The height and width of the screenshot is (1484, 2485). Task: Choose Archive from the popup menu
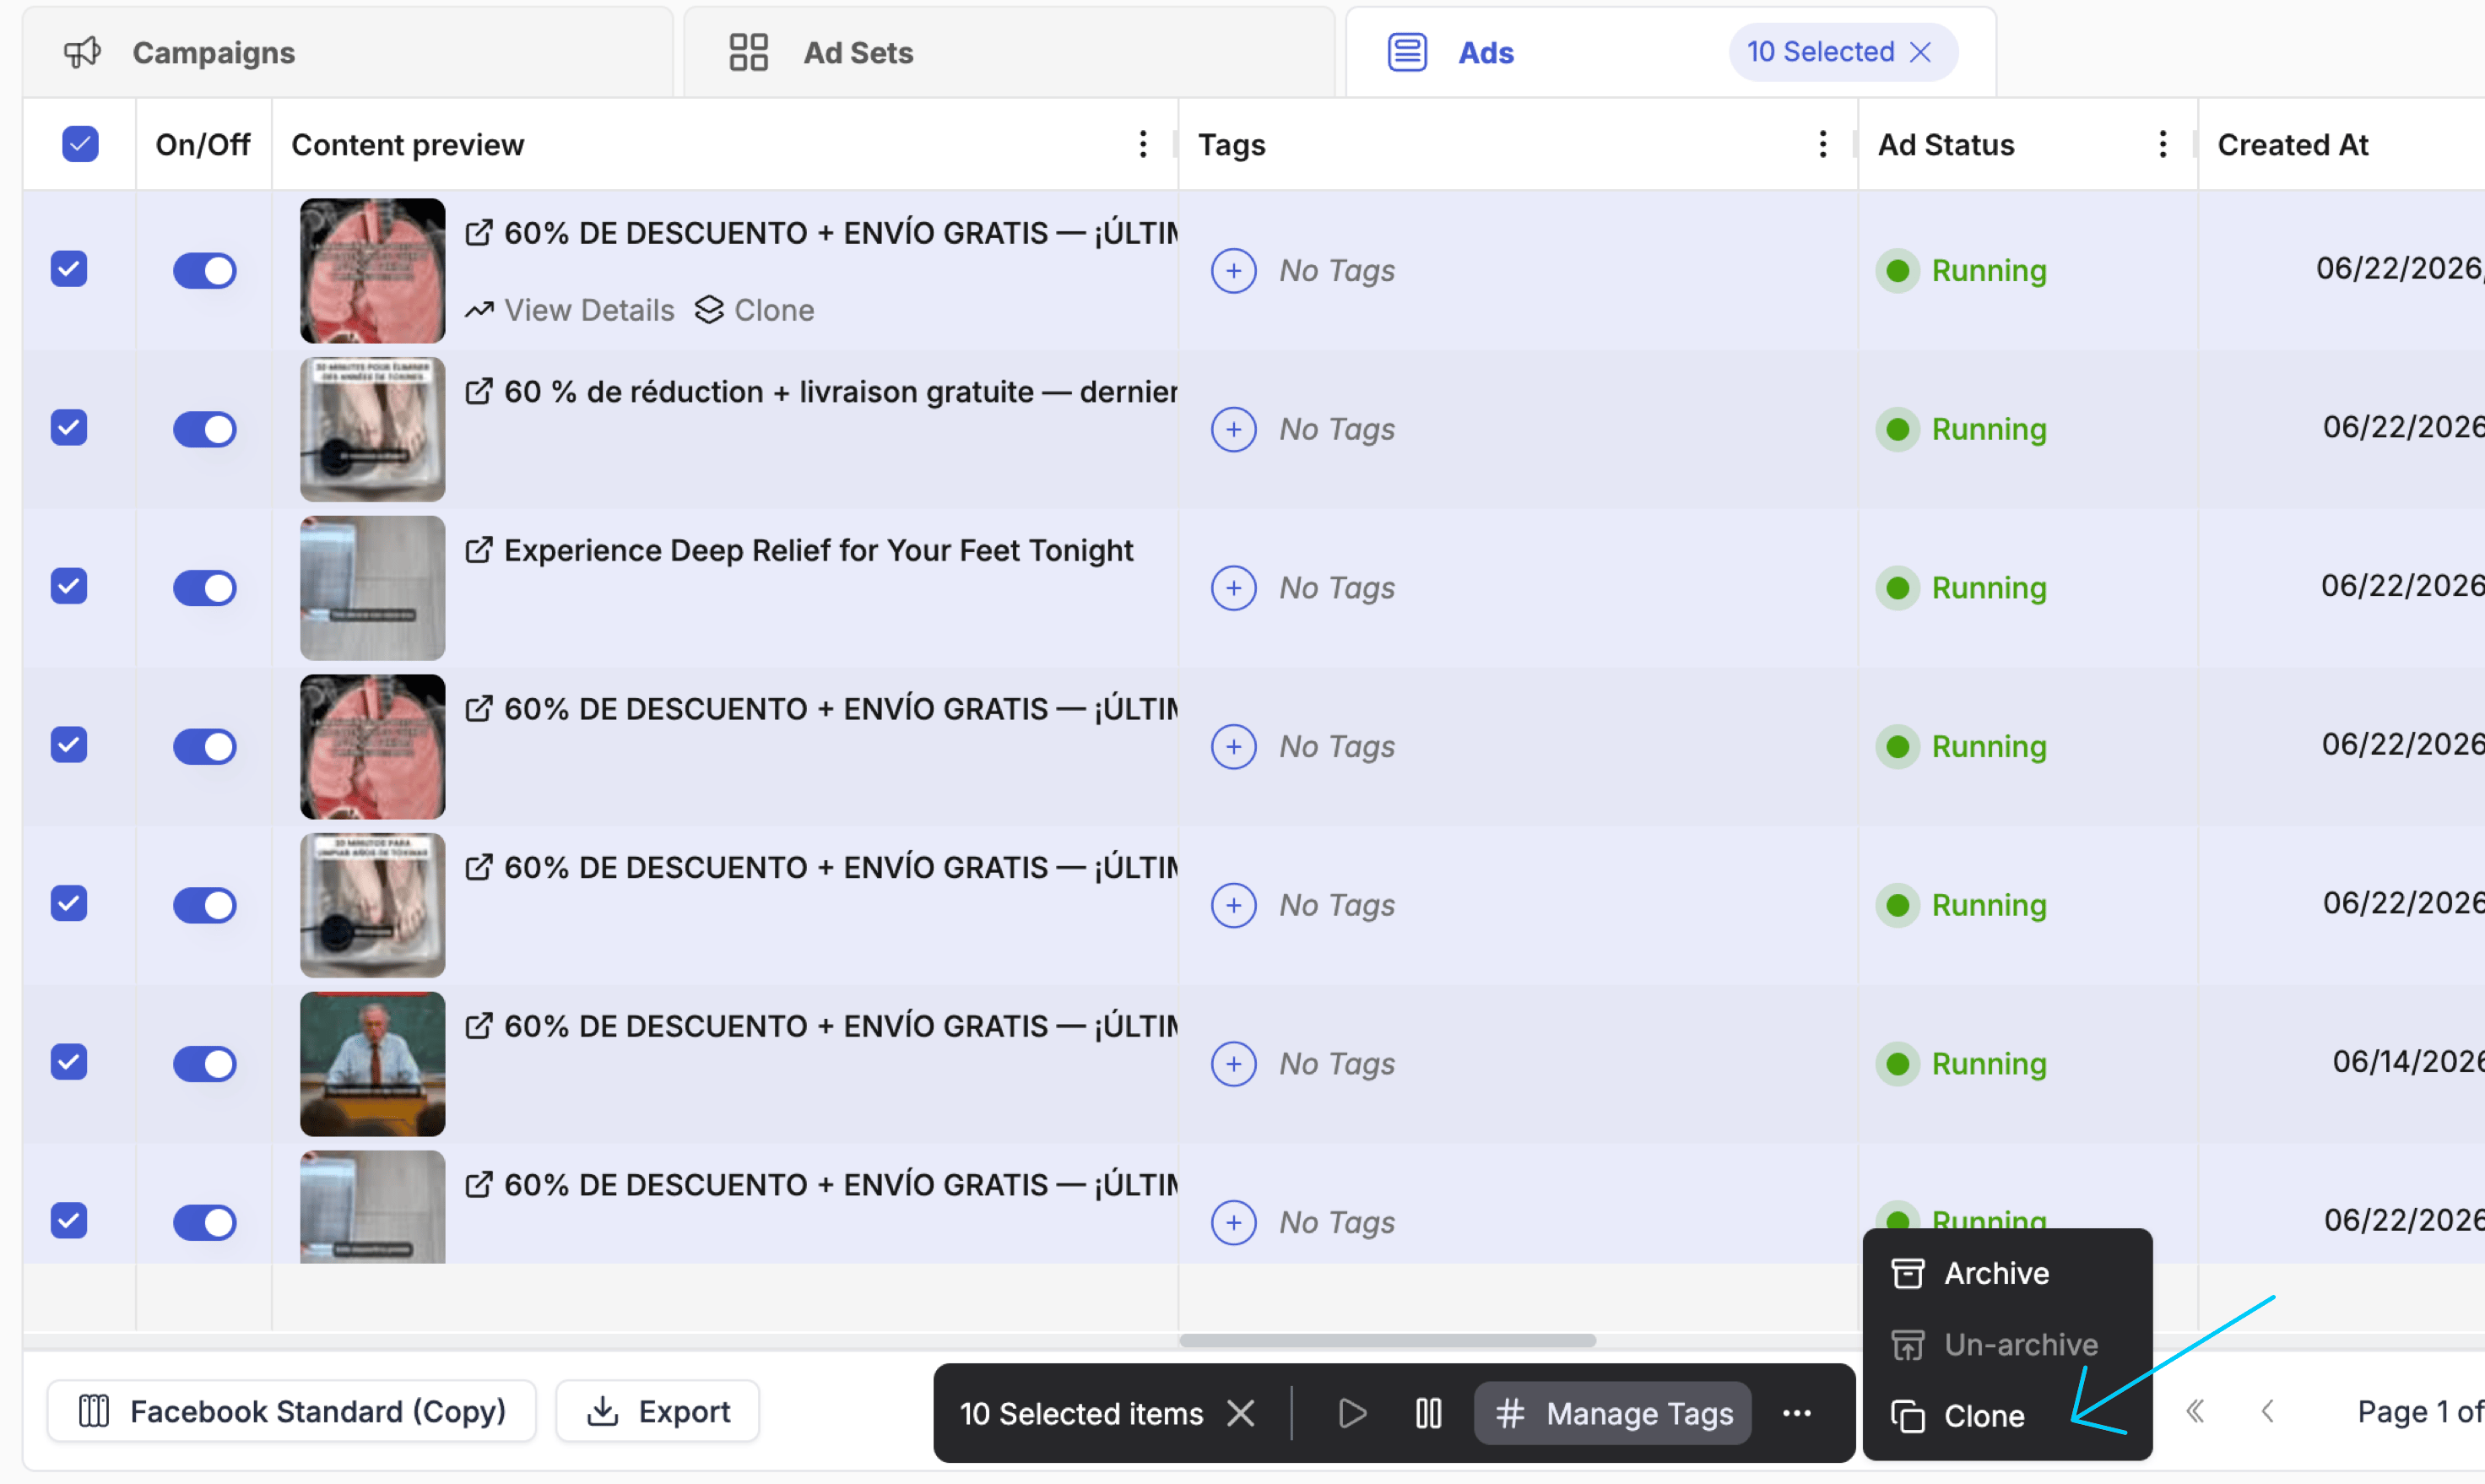click(2006, 1273)
